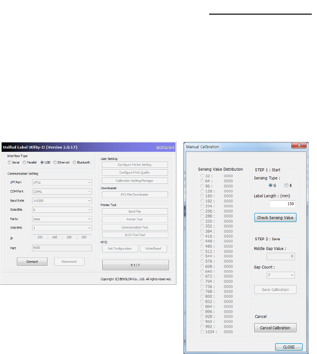This screenshot has height=354, width=317.
Task: Select the Bluetooth interface type
Action: click(x=74, y=162)
